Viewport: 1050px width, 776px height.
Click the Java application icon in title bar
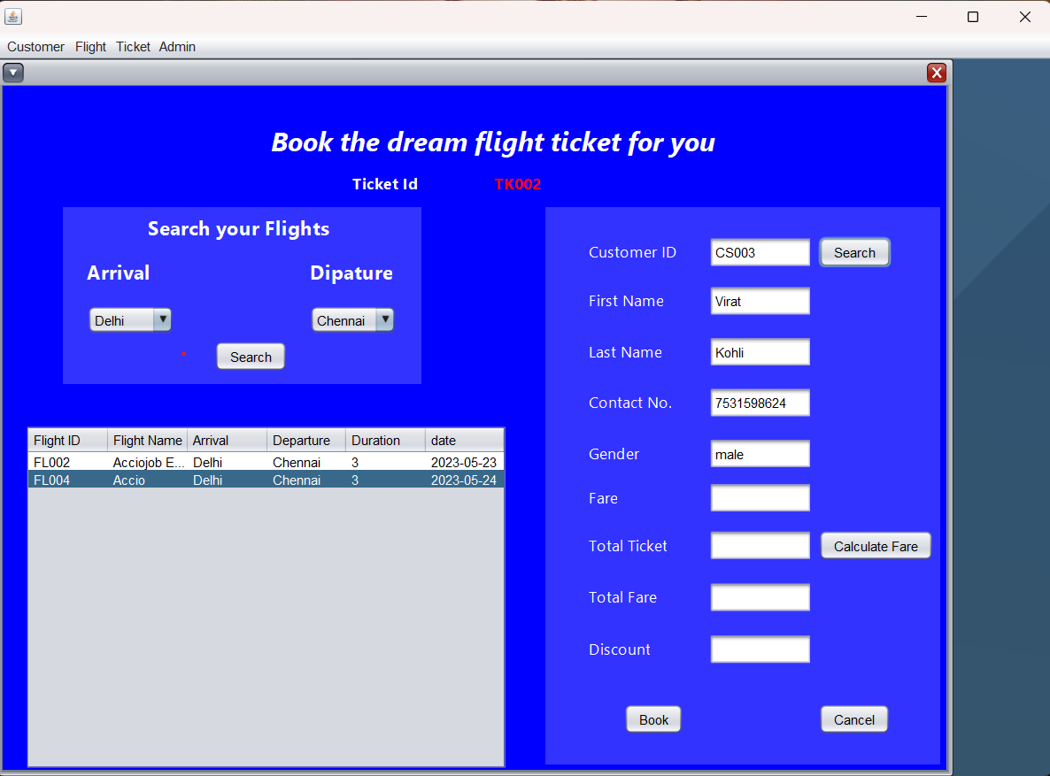pos(12,16)
